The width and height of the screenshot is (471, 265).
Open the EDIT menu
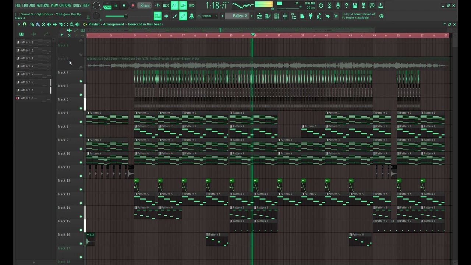[25, 6]
